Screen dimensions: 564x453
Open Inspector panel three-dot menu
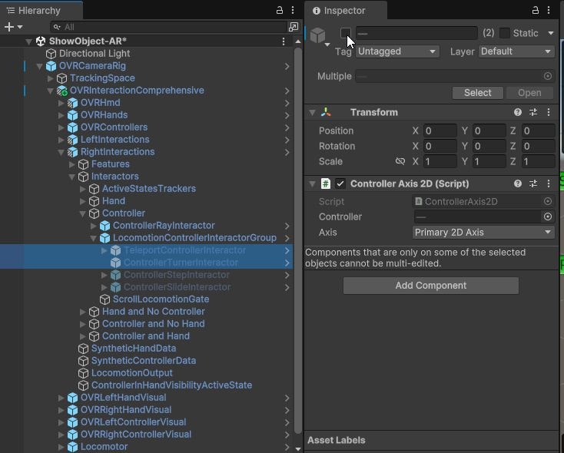pyautogui.click(x=549, y=10)
